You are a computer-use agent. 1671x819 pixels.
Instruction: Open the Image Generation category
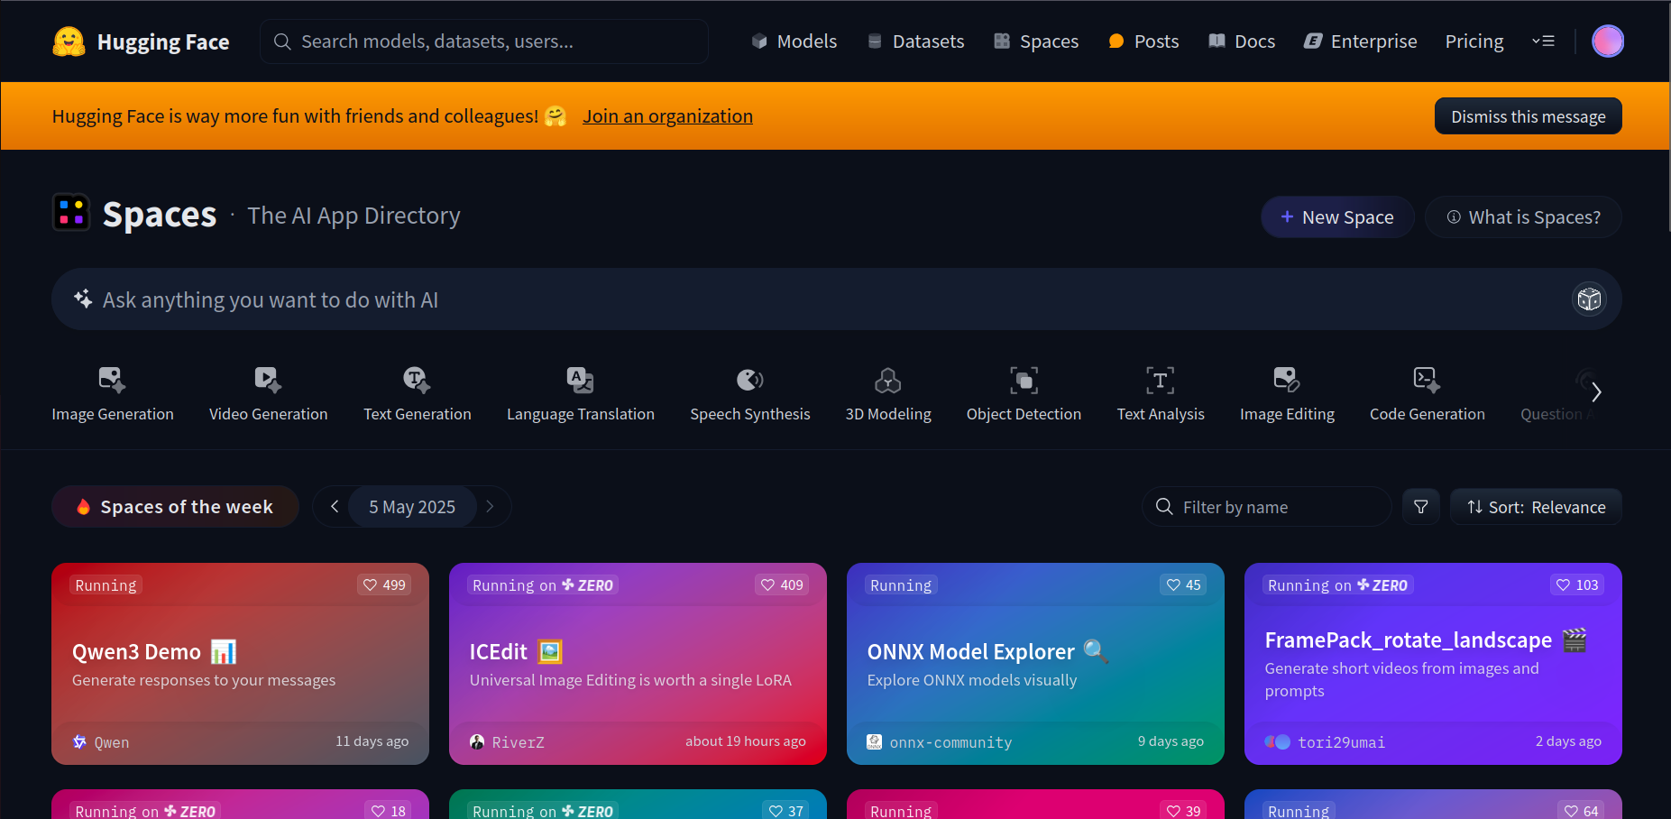[x=113, y=394]
